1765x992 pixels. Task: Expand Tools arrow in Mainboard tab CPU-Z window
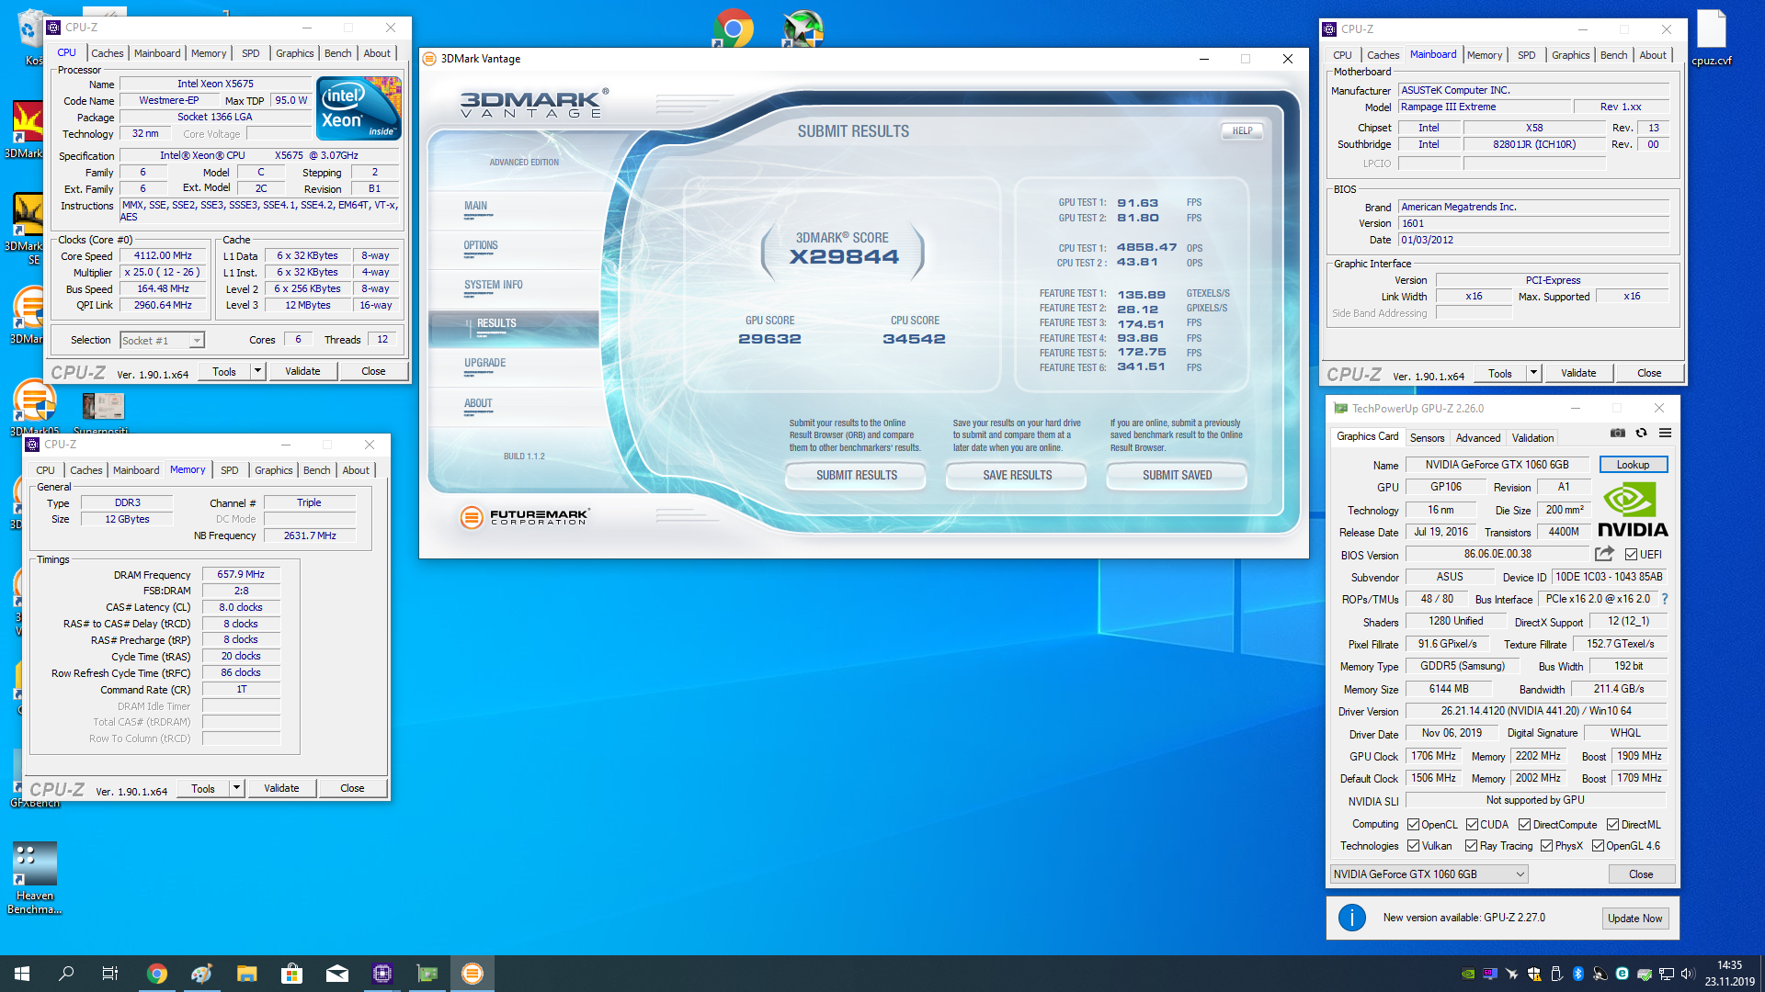(x=1533, y=373)
